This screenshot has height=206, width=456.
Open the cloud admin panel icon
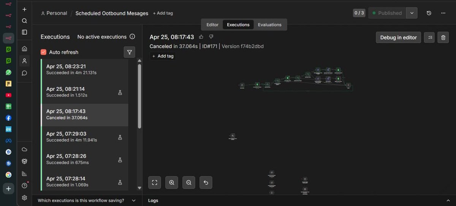pyautogui.click(x=24, y=149)
